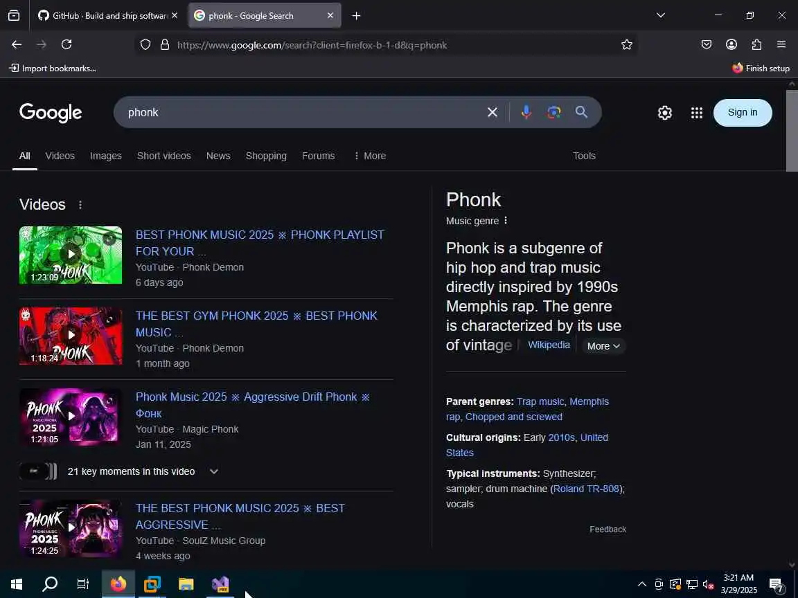Open the 2010s cultural origins link
This screenshot has height=598, width=798.
coord(561,438)
